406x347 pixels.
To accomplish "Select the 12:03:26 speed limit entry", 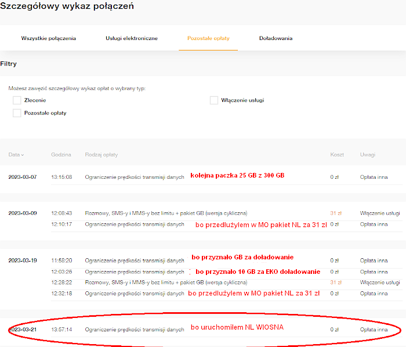I will pyautogui.click(x=134, y=272).
